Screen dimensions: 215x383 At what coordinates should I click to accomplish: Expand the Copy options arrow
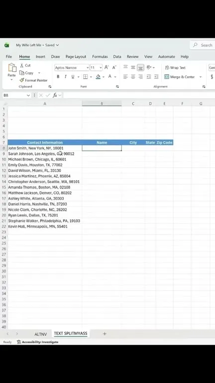(x=39, y=73)
